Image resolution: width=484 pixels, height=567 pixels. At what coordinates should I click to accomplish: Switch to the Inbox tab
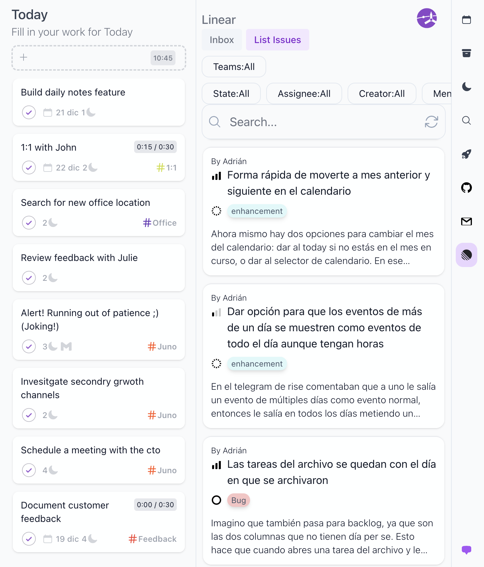click(221, 40)
